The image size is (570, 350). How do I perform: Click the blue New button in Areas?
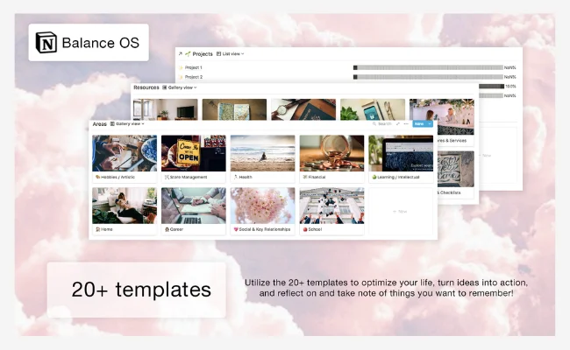(x=419, y=123)
